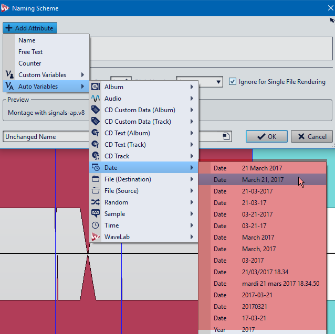This screenshot has height=334, width=335.
Task: Choose date format 20170321
Action: click(263, 307)
